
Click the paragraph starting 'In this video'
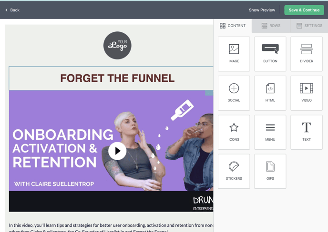111,228
